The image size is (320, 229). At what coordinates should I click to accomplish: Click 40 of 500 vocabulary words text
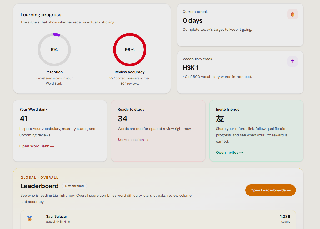pyautogui.click(x=217, y=77)
